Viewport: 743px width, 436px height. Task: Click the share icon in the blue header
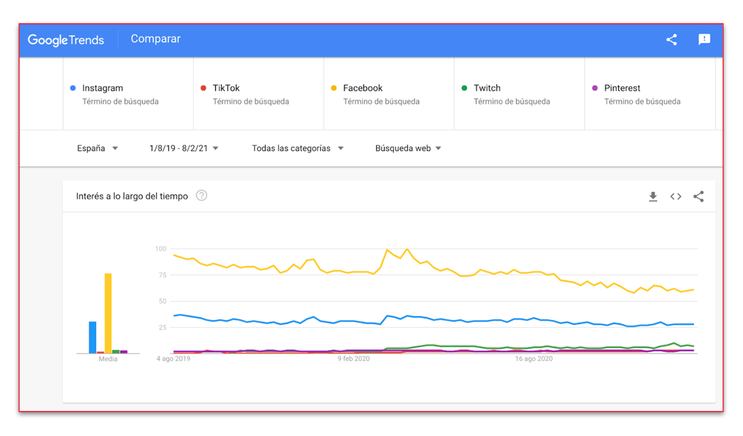(x=671, y=40)
